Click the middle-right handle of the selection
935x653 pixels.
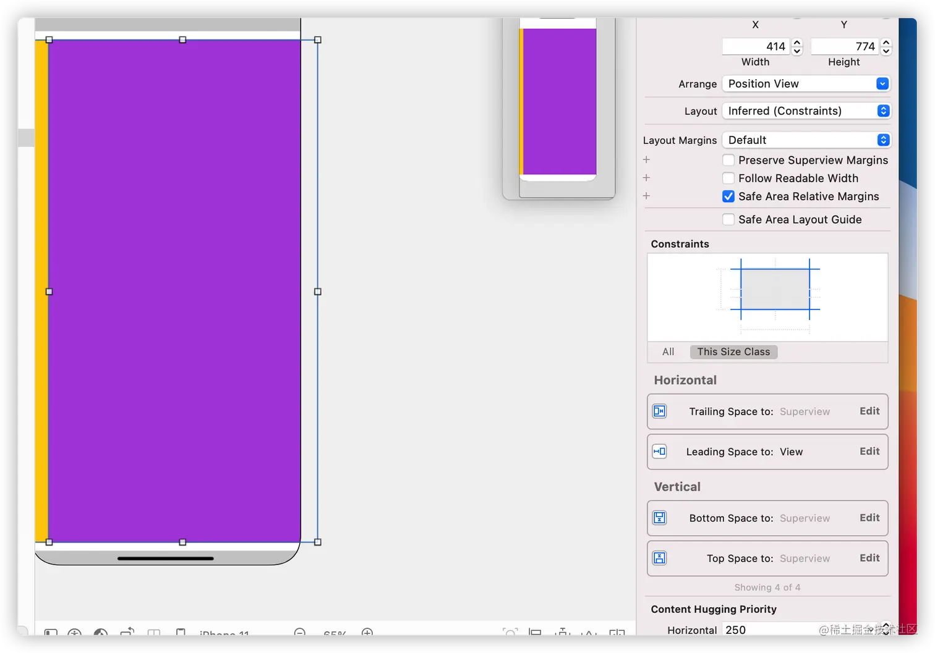click(318, 292)
